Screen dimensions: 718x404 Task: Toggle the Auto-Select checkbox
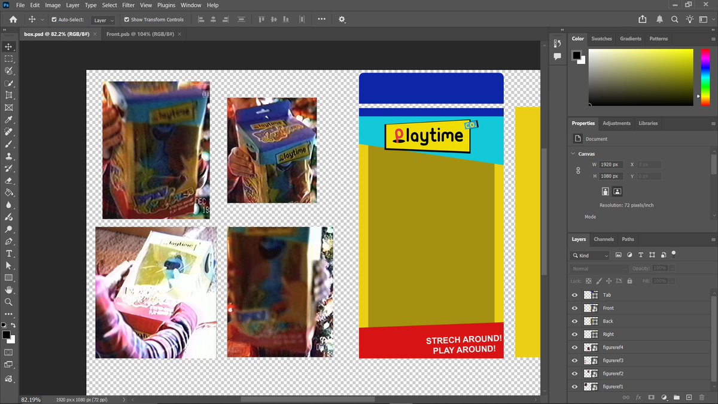[54, 20]
